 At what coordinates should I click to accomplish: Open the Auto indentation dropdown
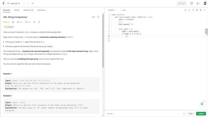(123, 10)
